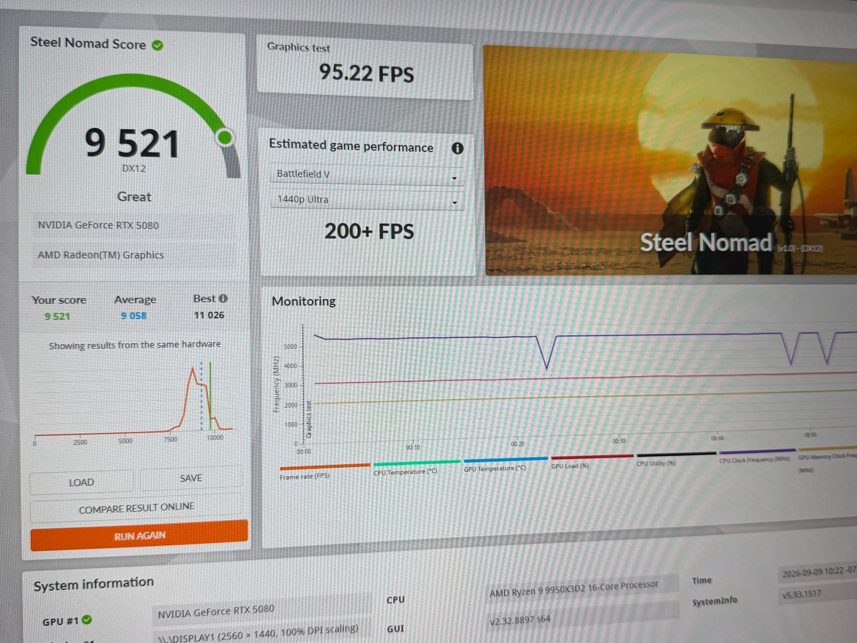Click the System information heading

click(x=94, y=584)
